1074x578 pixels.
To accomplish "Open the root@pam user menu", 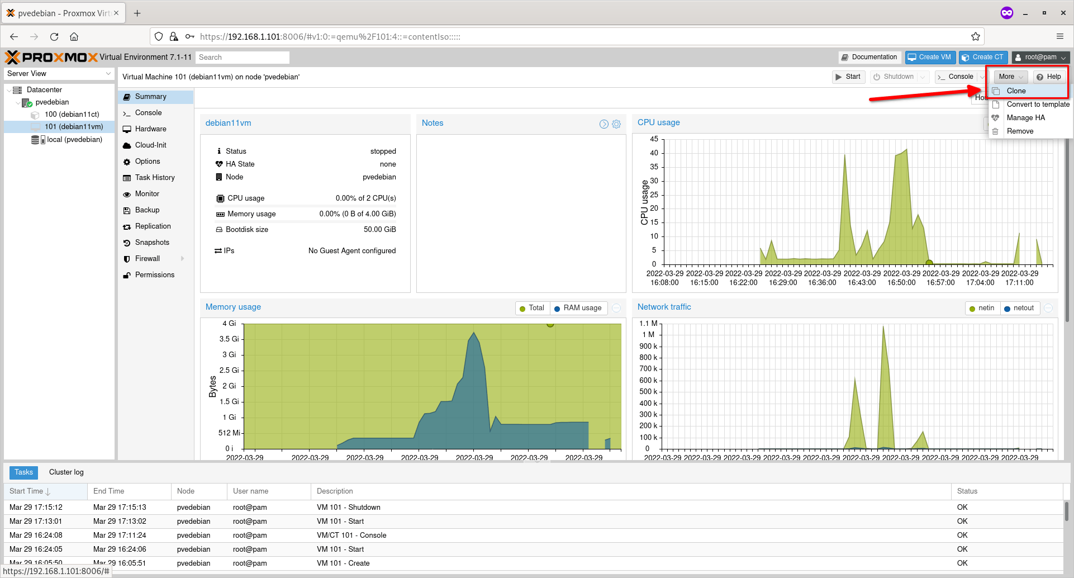I will [x=1040, y=58].
